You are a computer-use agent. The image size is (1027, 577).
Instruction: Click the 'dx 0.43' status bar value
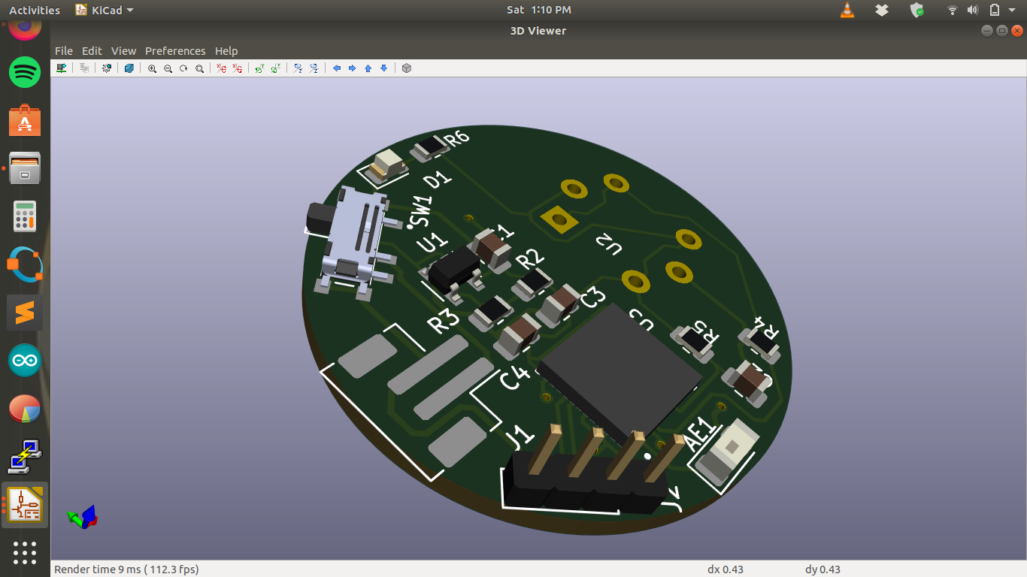coord(726,569)
